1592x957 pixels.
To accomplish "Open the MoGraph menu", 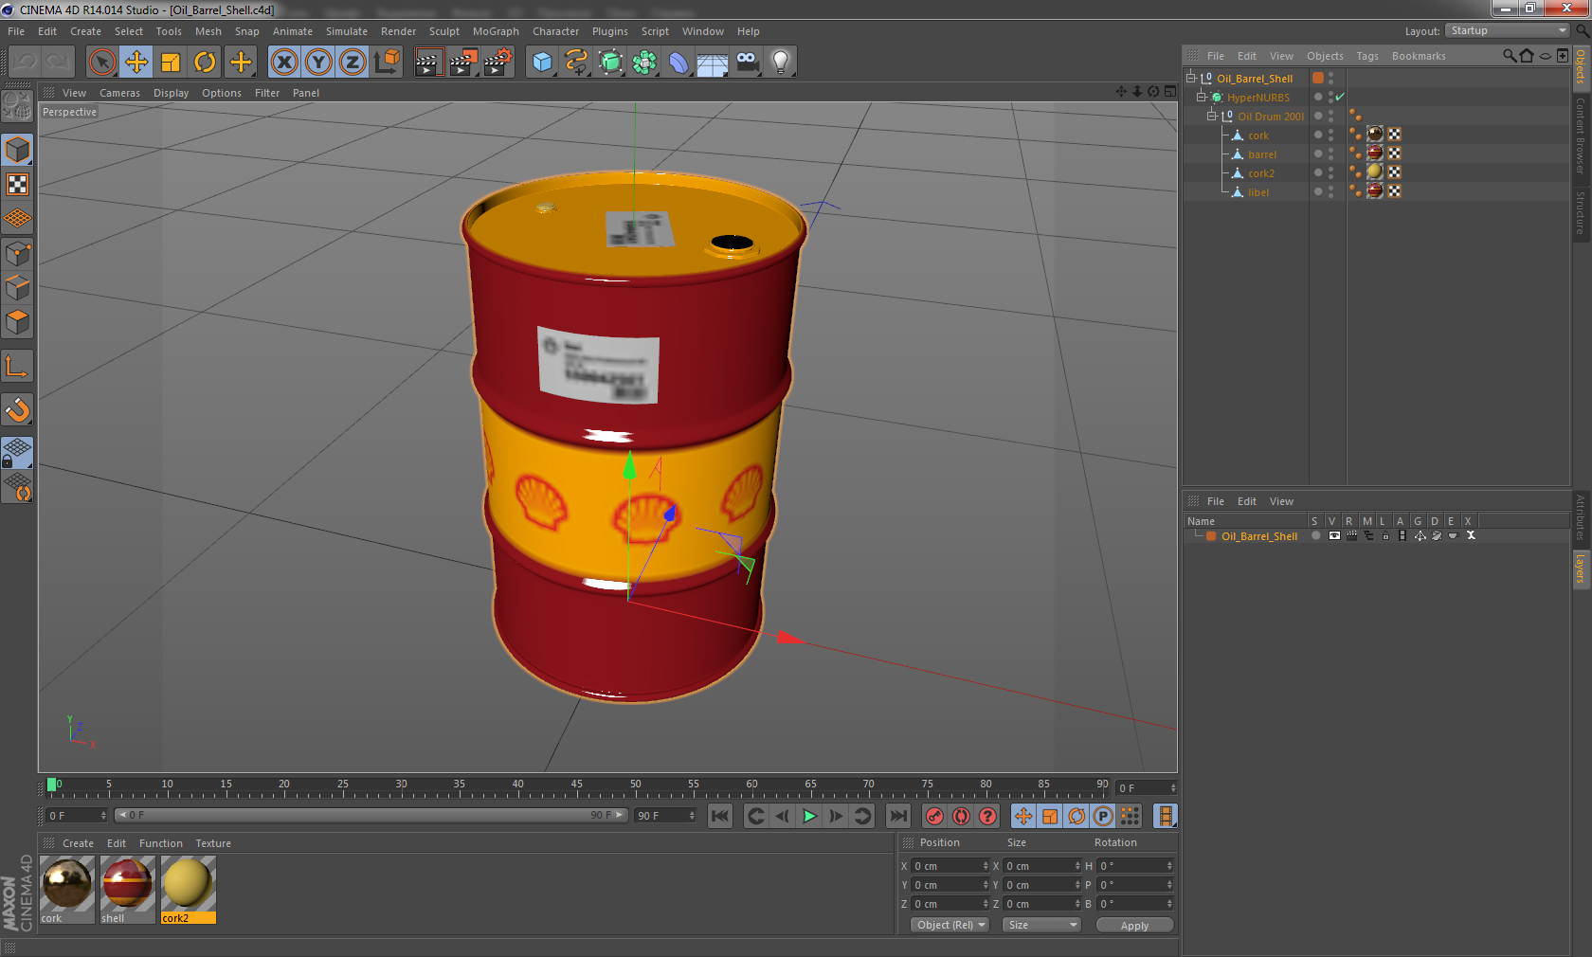I will point(496,31).
